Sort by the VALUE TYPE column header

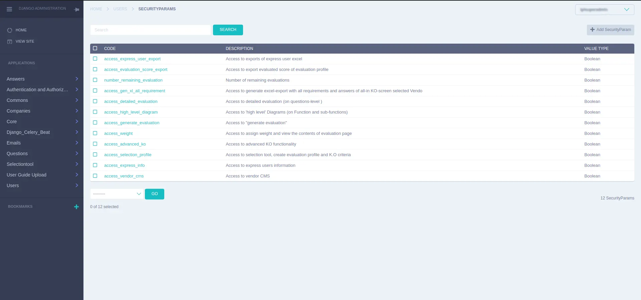[x=596, y=49]
